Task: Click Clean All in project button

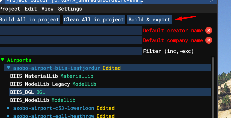Action: pos(94,20)
